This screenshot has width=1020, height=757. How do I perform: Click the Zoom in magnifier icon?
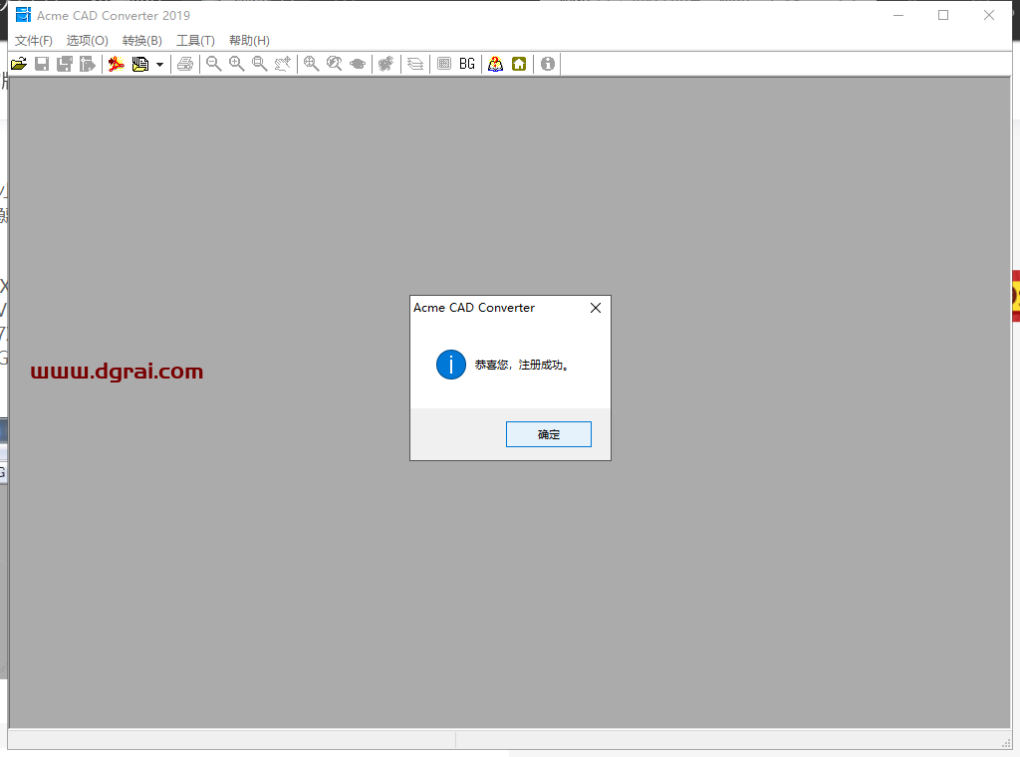tap(237, 64)
